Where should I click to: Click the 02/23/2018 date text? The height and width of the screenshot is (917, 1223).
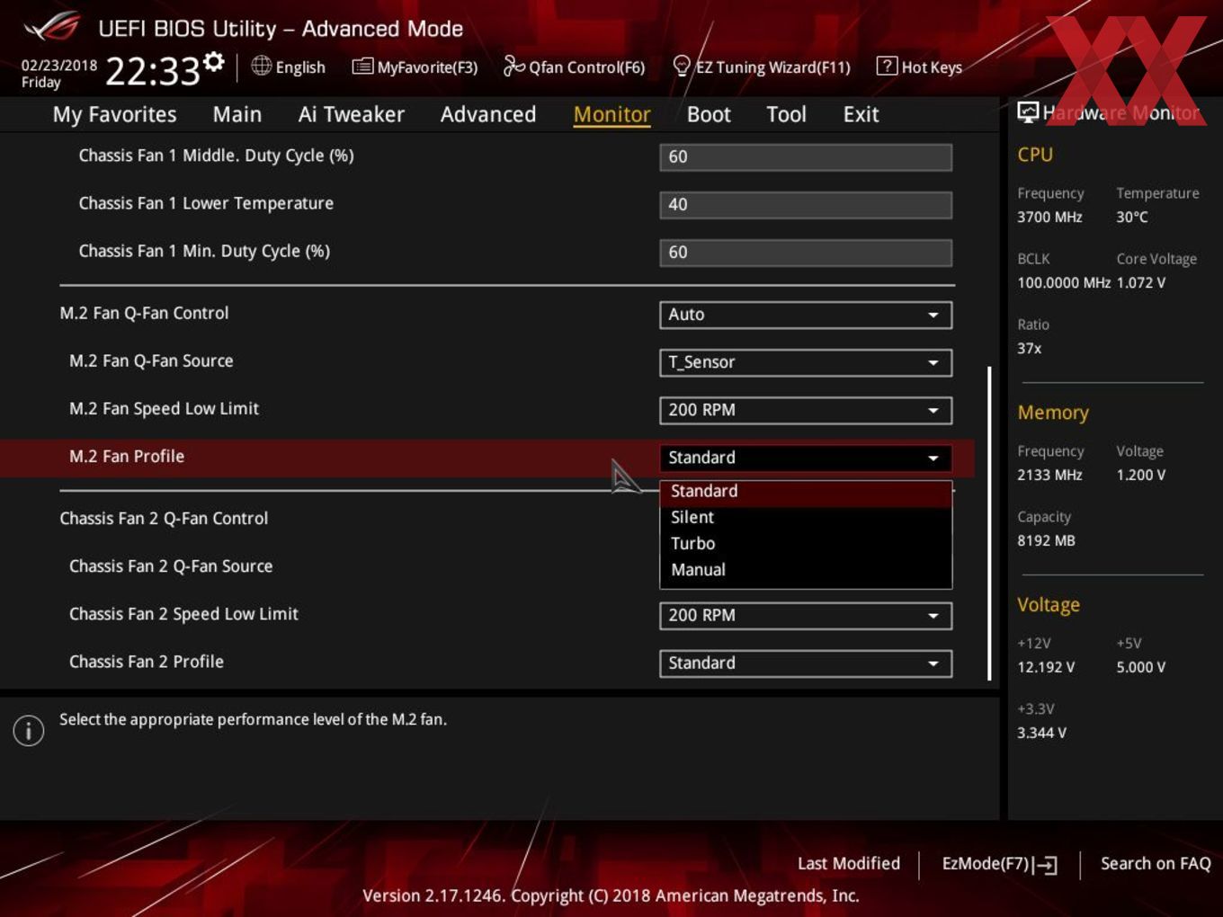[59, 66]
